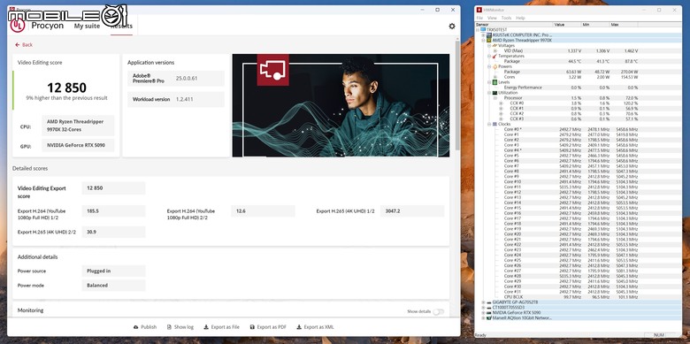Click the AMD Ryzen CPU chip icon
This screenshot has height=344, width=690.
point(489,40)
